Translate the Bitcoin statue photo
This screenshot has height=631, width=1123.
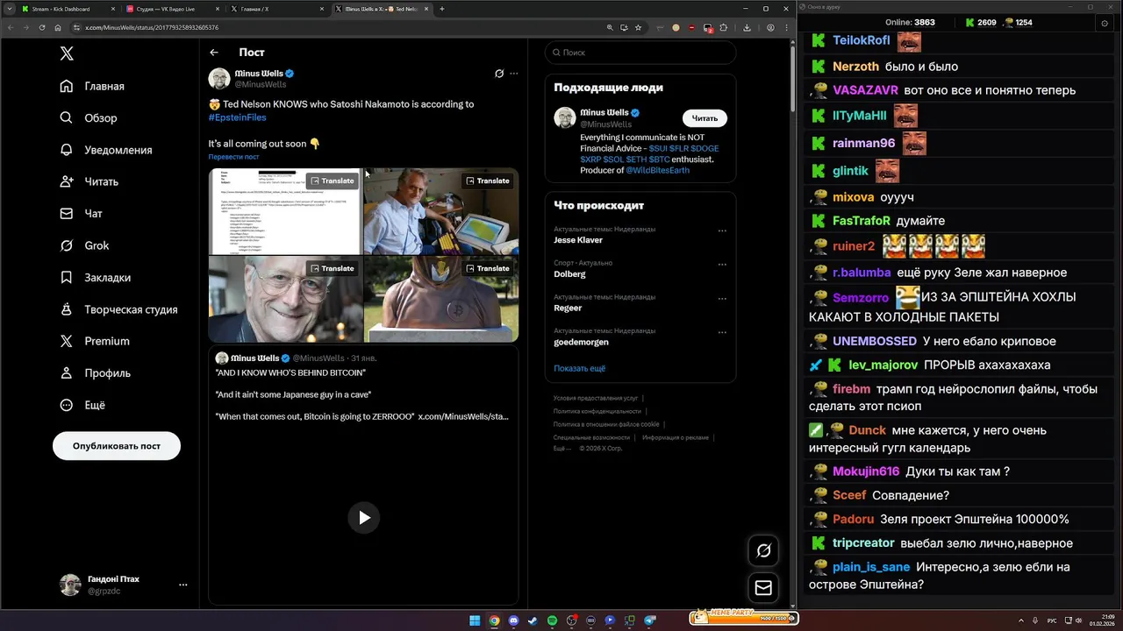pos(487,268)
